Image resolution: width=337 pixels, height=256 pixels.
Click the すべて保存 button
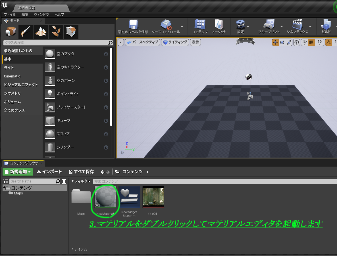coord(81,172)
